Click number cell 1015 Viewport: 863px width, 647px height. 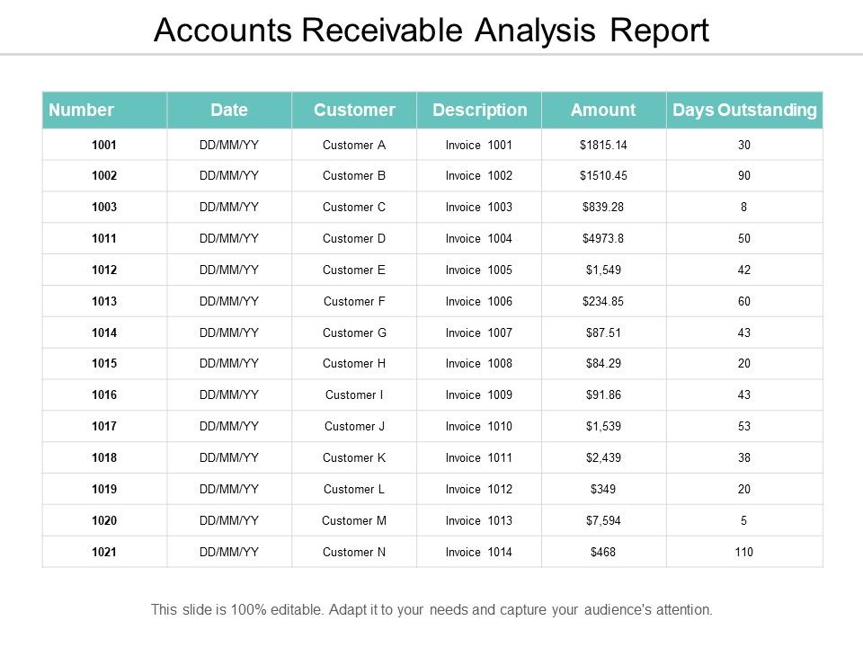coord(104,363)
